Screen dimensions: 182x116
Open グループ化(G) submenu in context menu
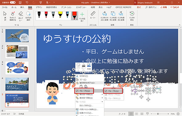click(x=89, y=91)
